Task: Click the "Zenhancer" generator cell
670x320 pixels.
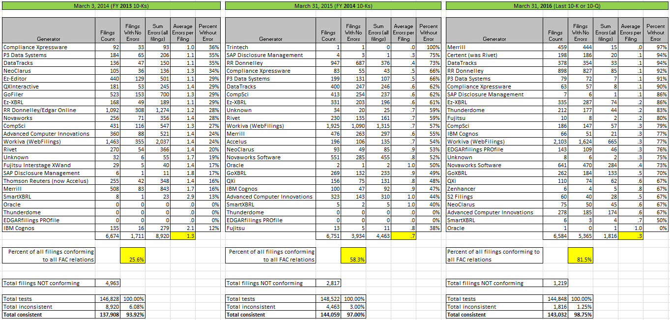Action: click(494, 189)
